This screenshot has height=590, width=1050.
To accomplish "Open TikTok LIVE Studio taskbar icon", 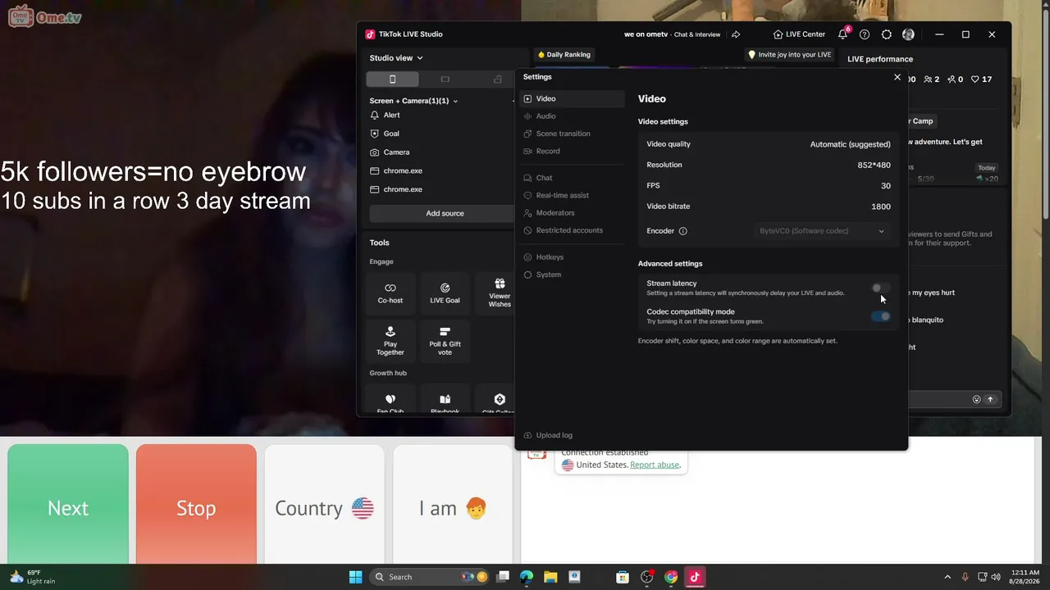I will pos(695,577).
